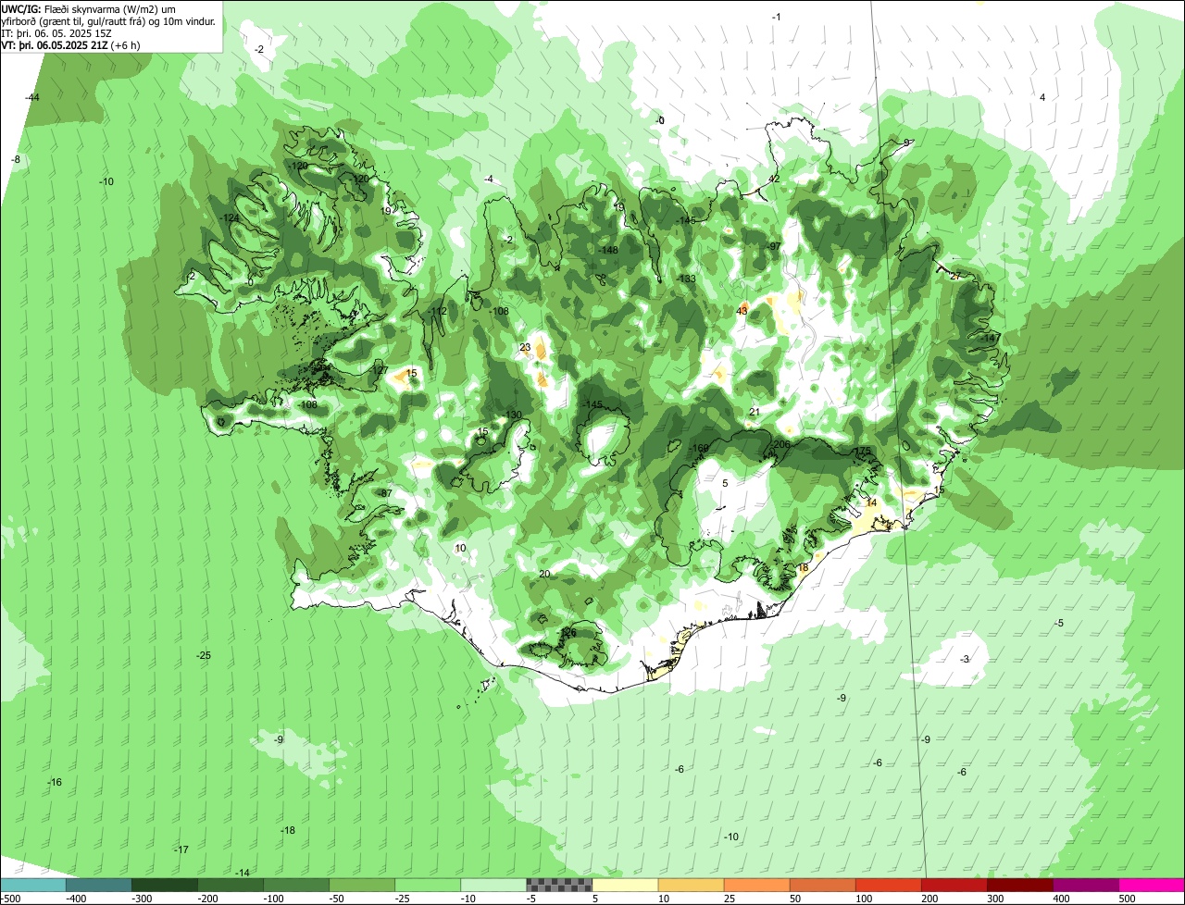The height and width of the screenshot is (905, 1185).
Task: Select the darkest green swatch between -300 and -200
Action: coord(164,886)
